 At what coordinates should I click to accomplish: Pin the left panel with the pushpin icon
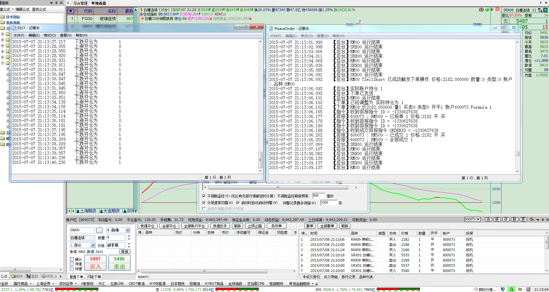(x=56, y=3)
